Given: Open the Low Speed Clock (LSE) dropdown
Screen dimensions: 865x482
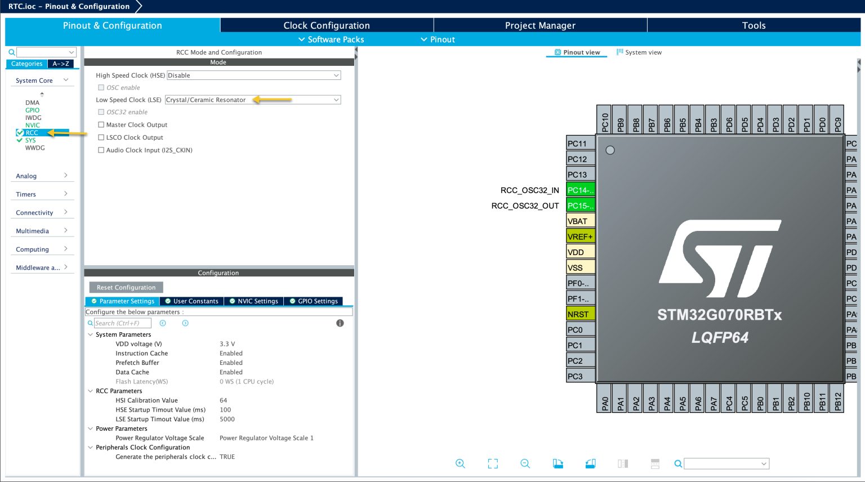Looking at the screenshot, I should point(336,100).
